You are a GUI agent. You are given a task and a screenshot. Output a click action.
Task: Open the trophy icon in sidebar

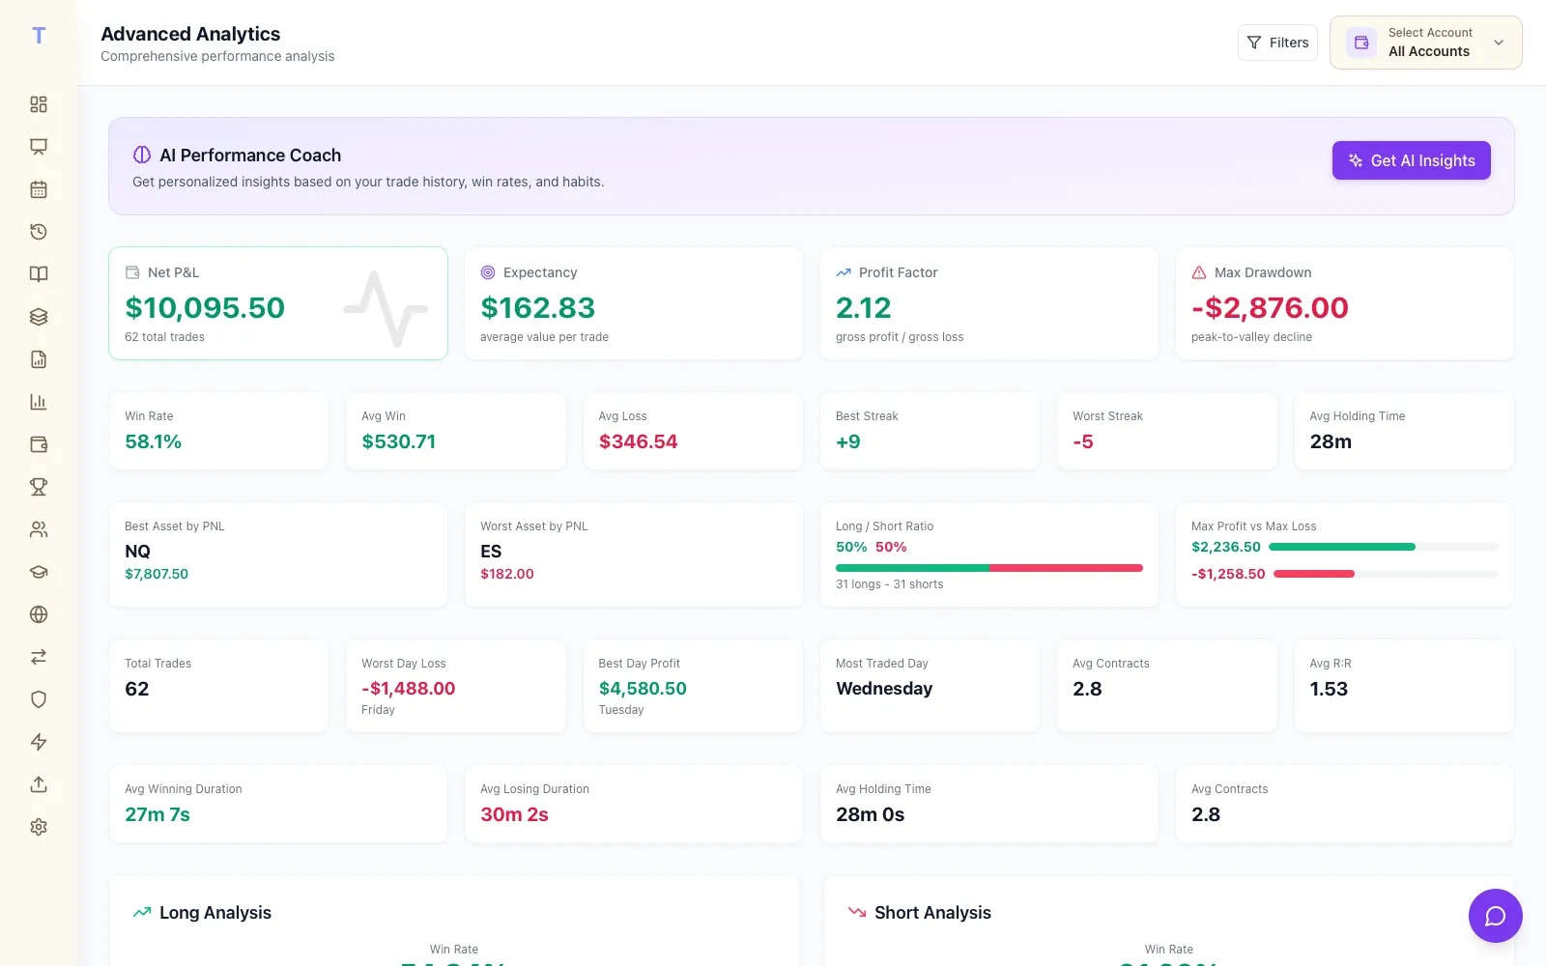[x=39, y=487]
